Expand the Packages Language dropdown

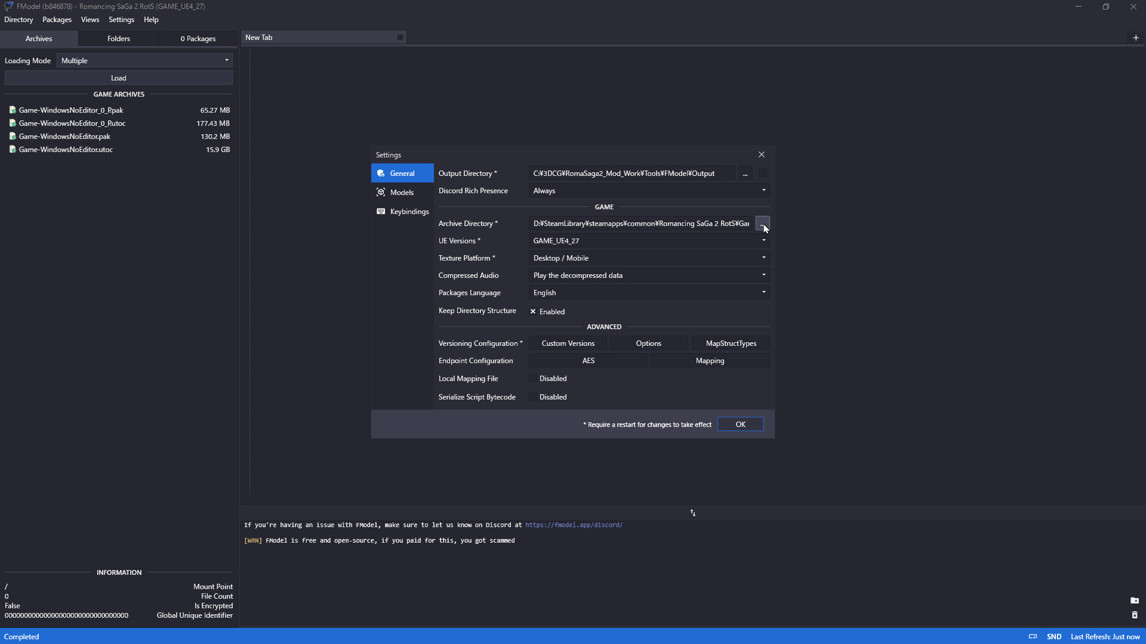coord(648,293)
